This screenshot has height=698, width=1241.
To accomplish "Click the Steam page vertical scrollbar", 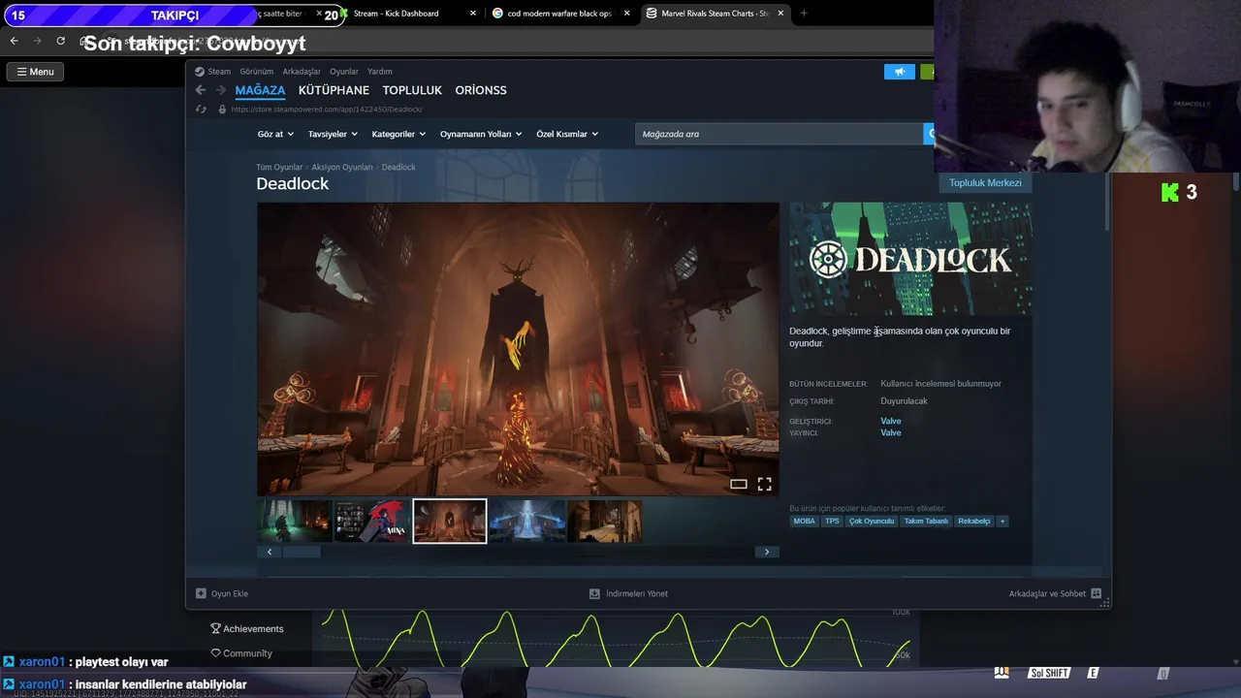I will point(1107,202).
